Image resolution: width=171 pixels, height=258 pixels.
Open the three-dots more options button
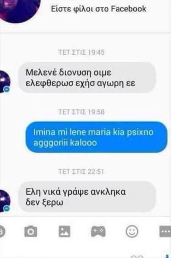(x=165, y=231)
